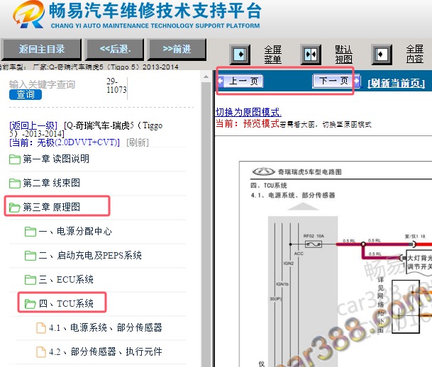Click folder icon beside 第一章 读图说明

[x=15, y=159]
